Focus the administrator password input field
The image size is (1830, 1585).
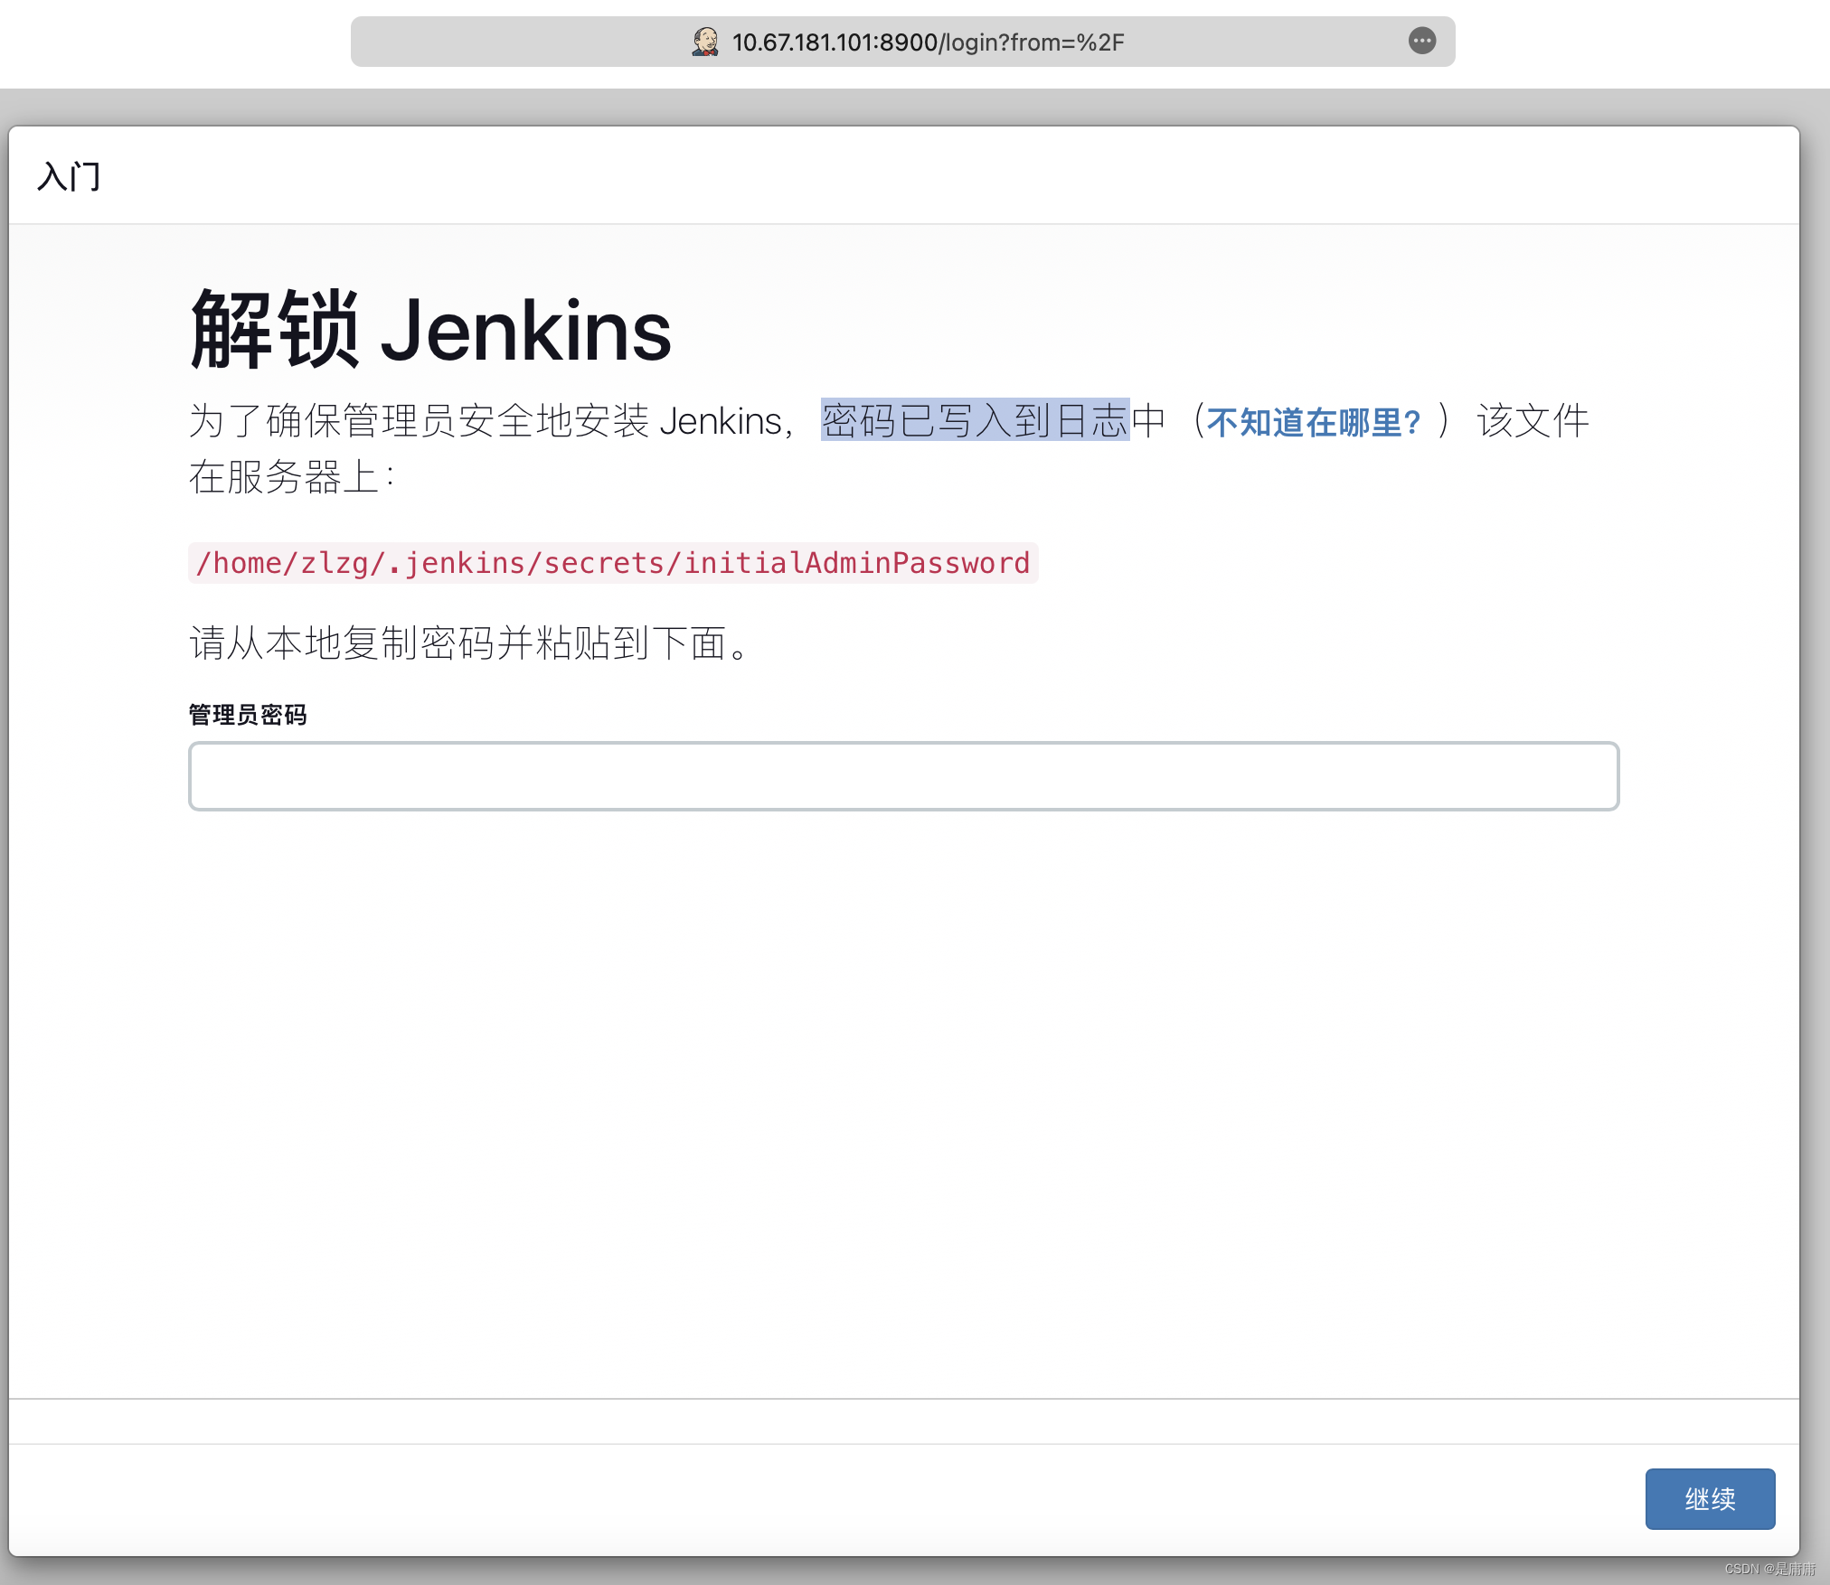click(902, 776)
